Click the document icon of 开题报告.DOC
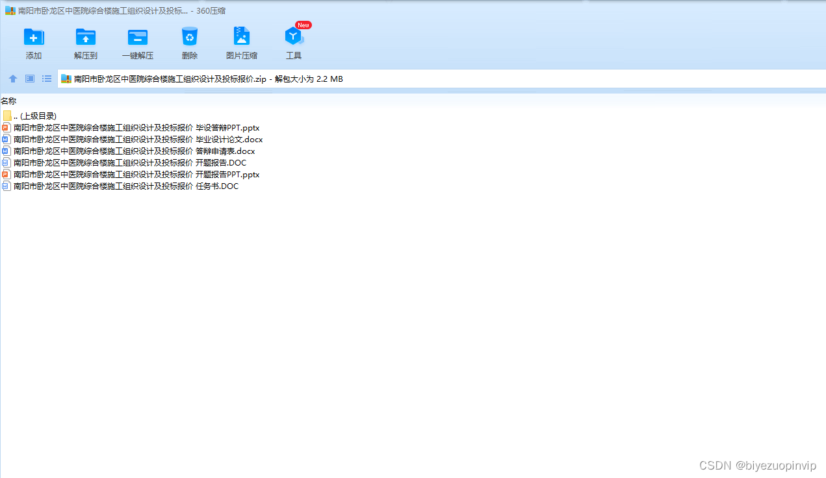The height and width of the screenshot is (478, 826). click(x=6, y=163)
